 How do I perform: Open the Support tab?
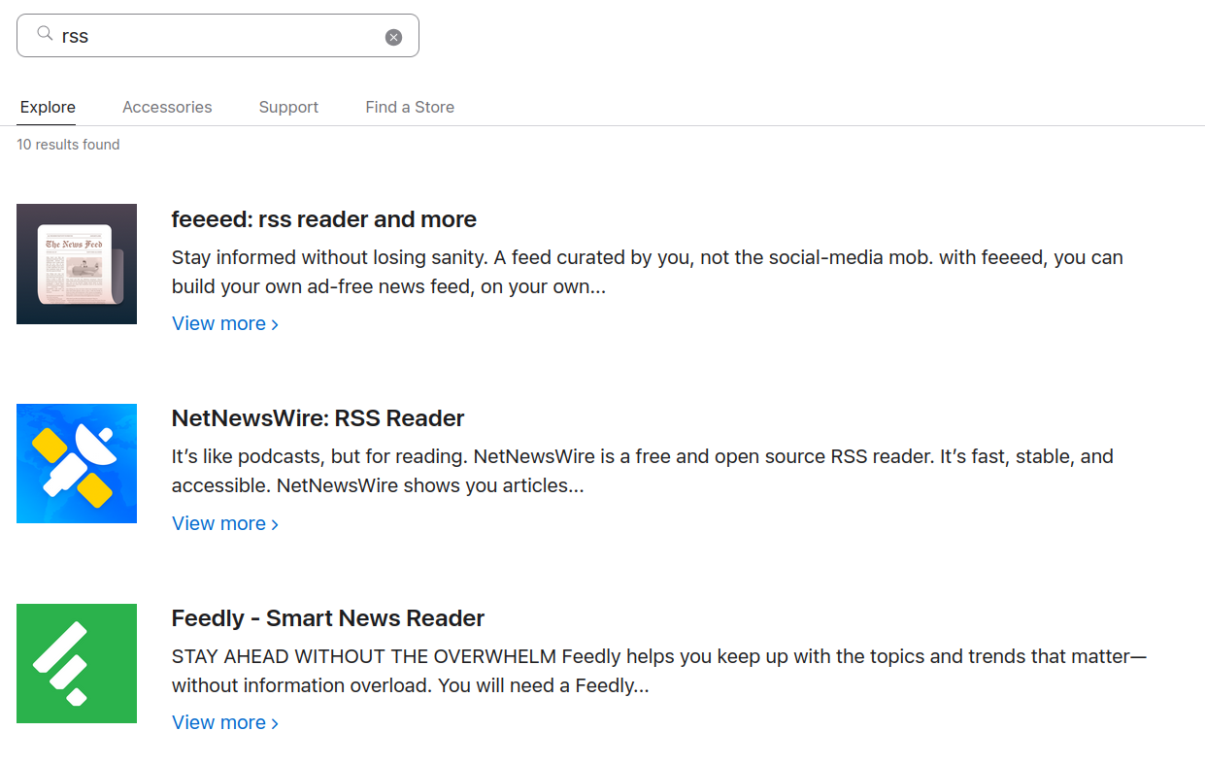(x=287, y=107)
